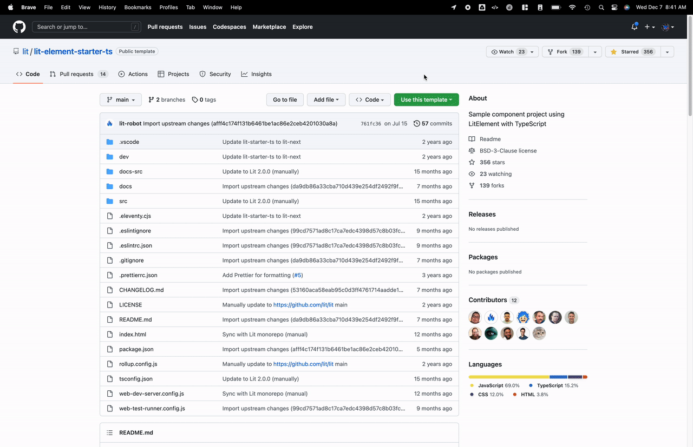Click the Search or jump to field
The width and height of the screenshot is (693, 447).
pyautogui.click(x=87, y=26)
